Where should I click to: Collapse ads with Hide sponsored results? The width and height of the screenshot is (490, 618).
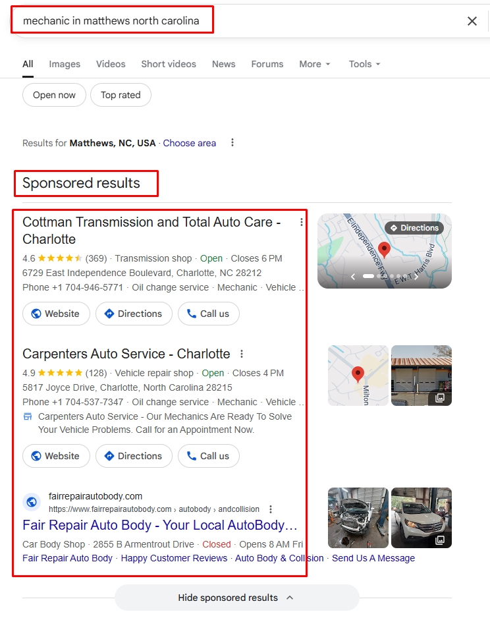(236, 598)
